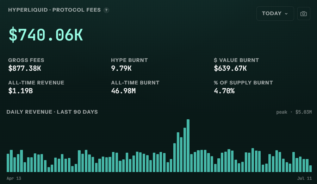Select the $740.06K protocol fees value
The width and height of the screenshot is (317, 184).
46,35
